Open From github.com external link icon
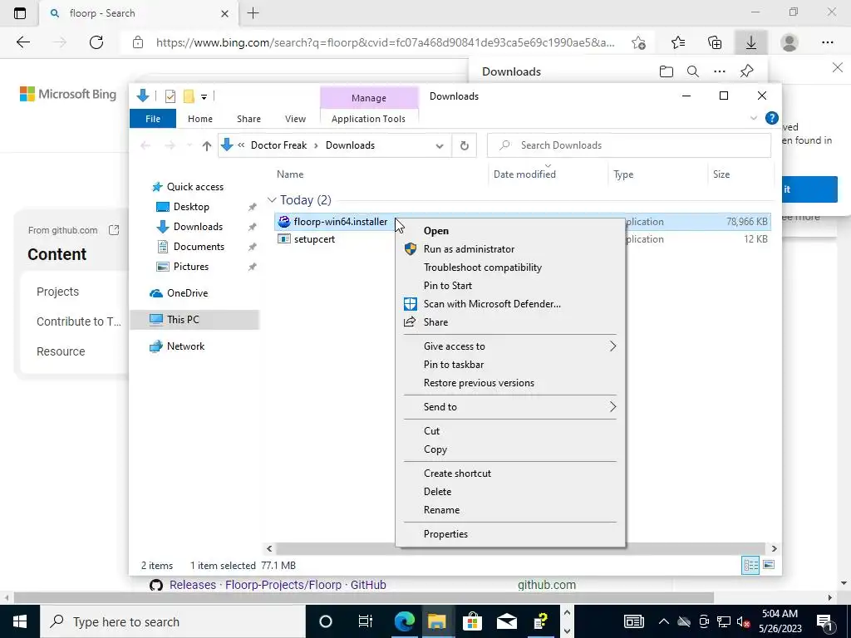Viewport: 851px width, 638px height. [x=113, y=230]
